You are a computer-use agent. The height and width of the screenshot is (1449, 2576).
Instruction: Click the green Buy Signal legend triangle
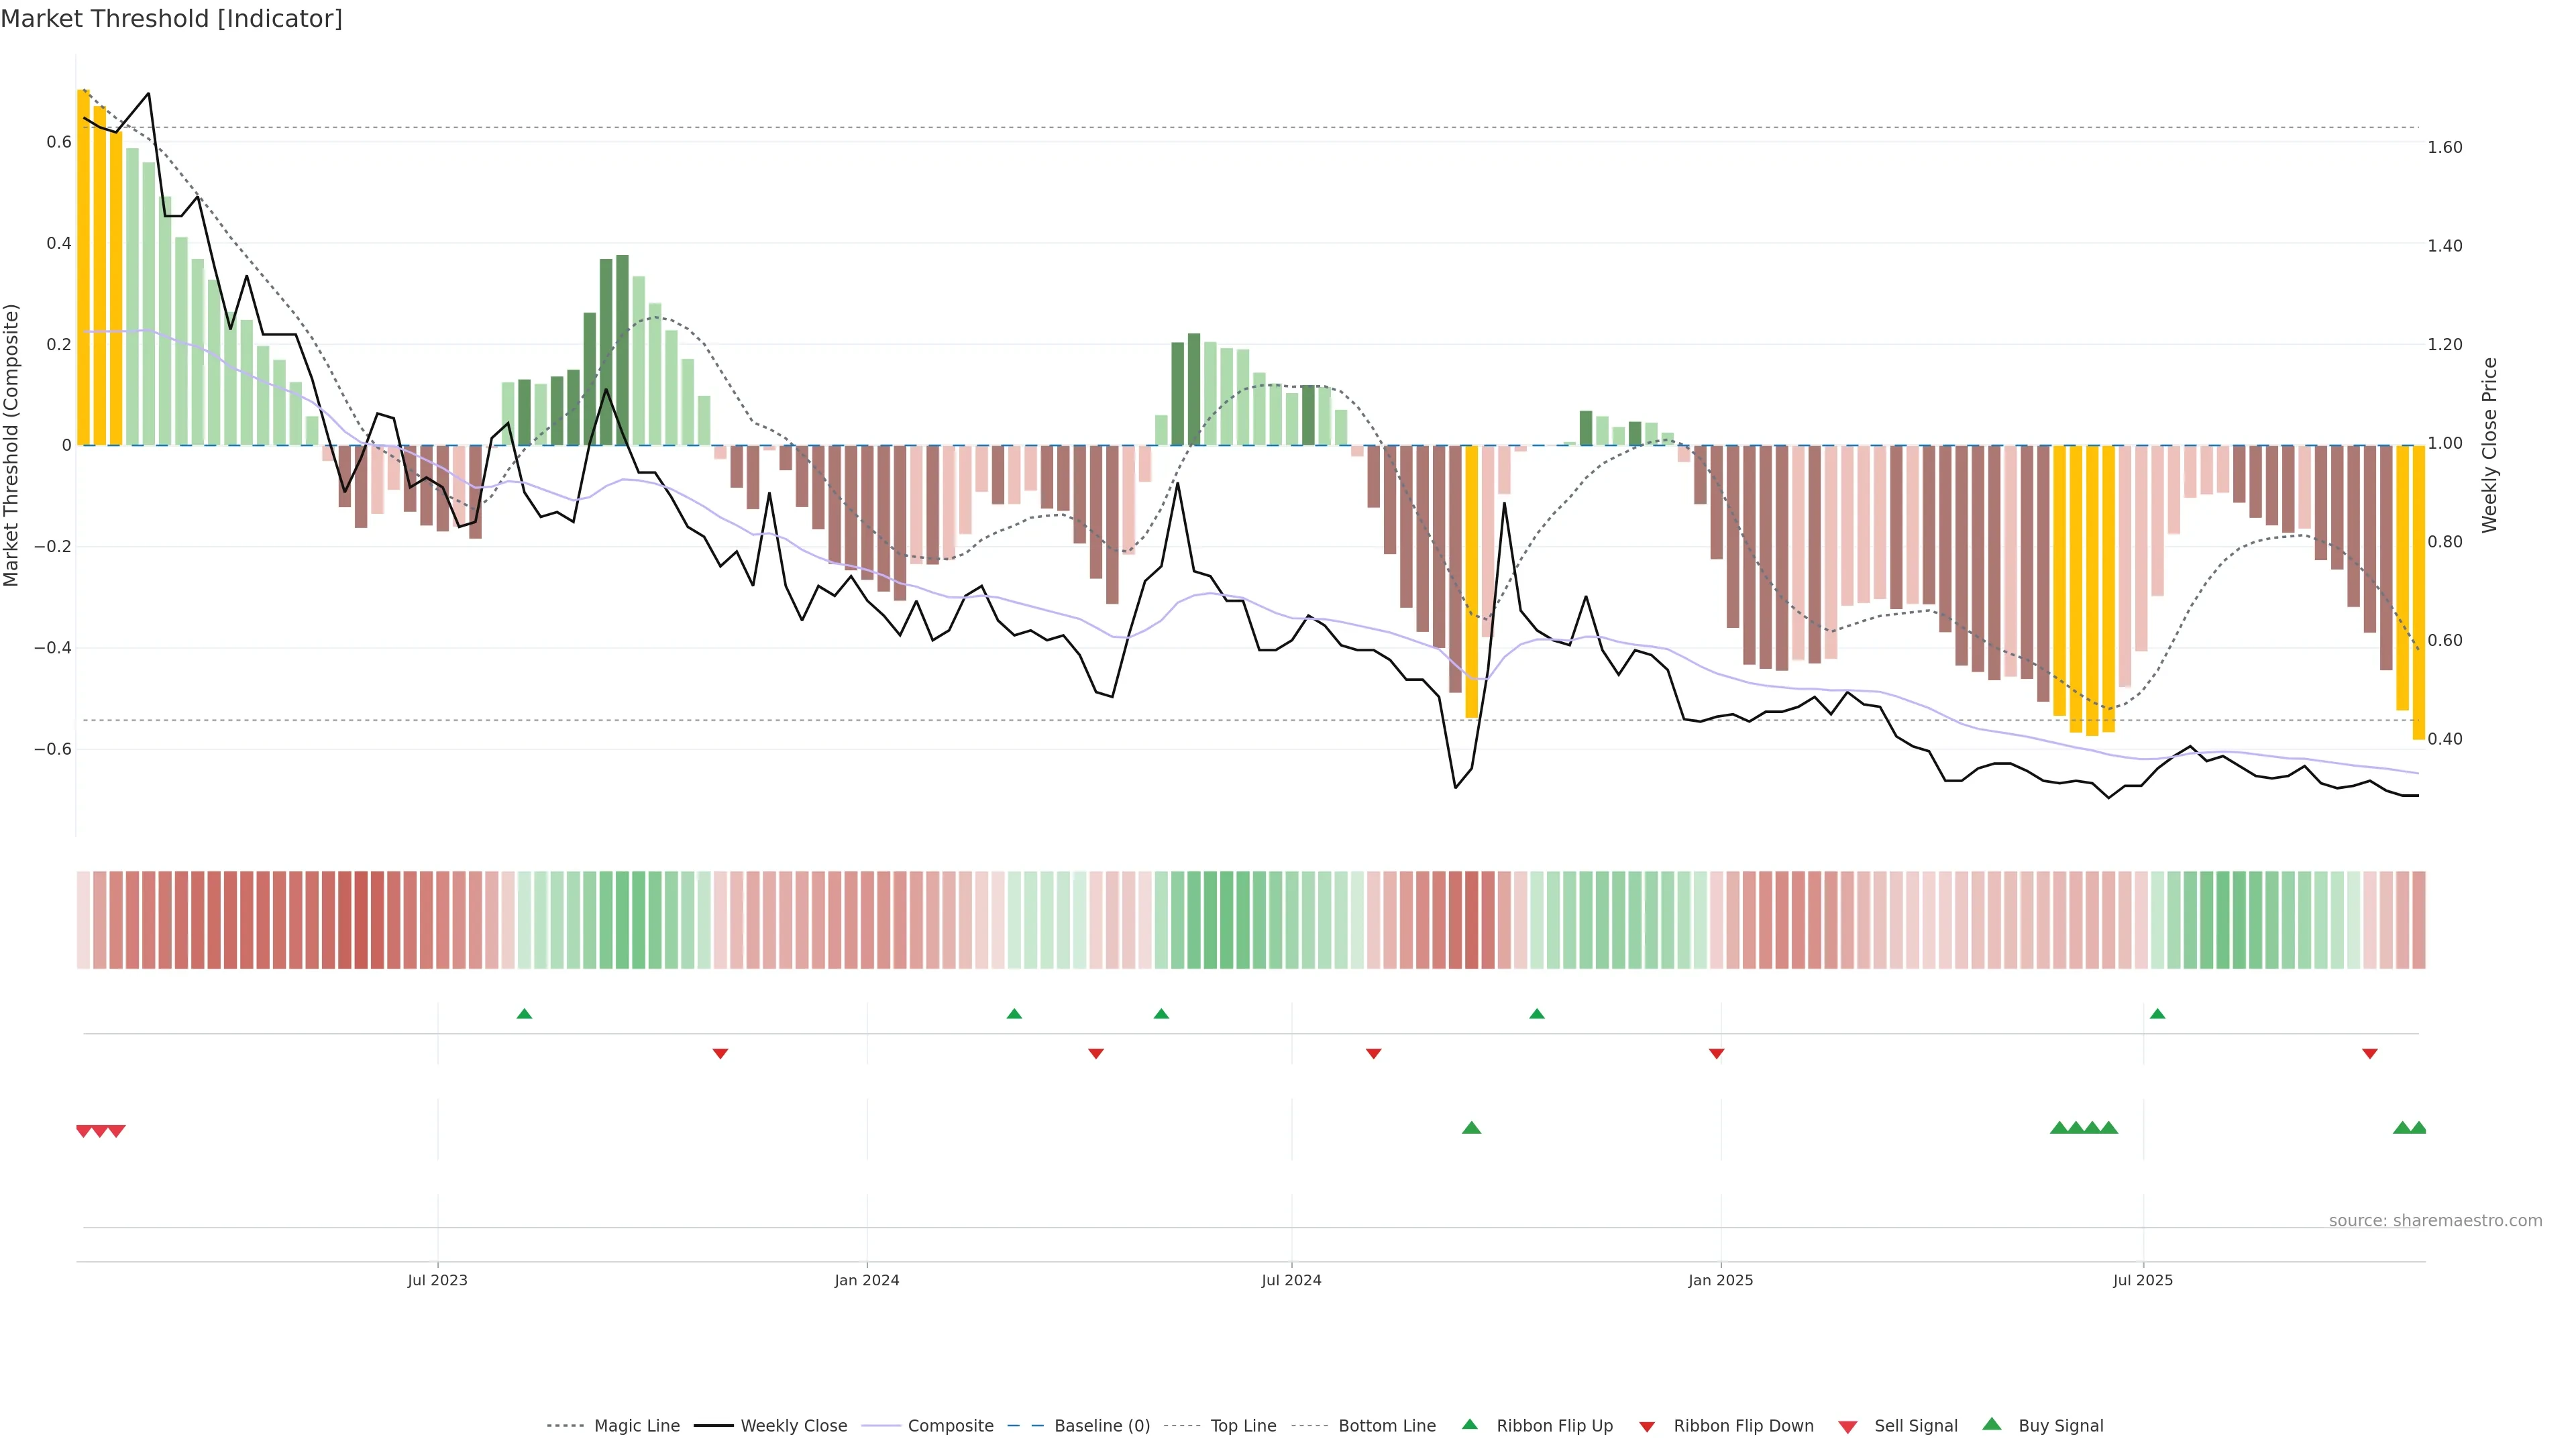(x=1991, y=1425)
